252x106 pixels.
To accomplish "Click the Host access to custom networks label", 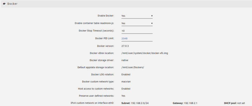I will (x=96, y=89).
